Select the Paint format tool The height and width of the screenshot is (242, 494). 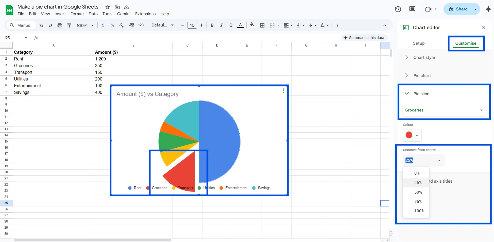click(69, 25)
